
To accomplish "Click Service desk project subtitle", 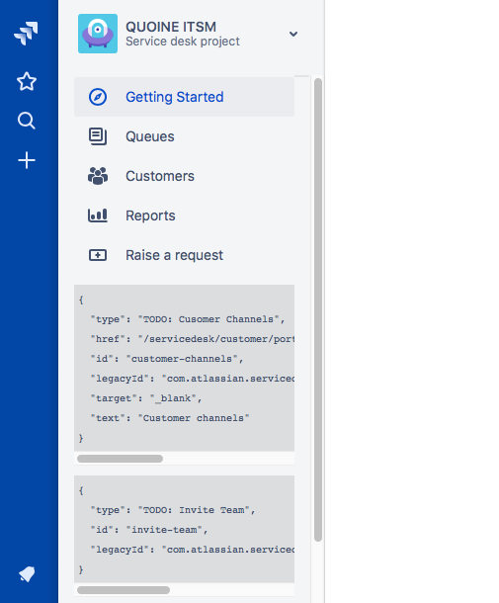I will click(x=183, y=42).
